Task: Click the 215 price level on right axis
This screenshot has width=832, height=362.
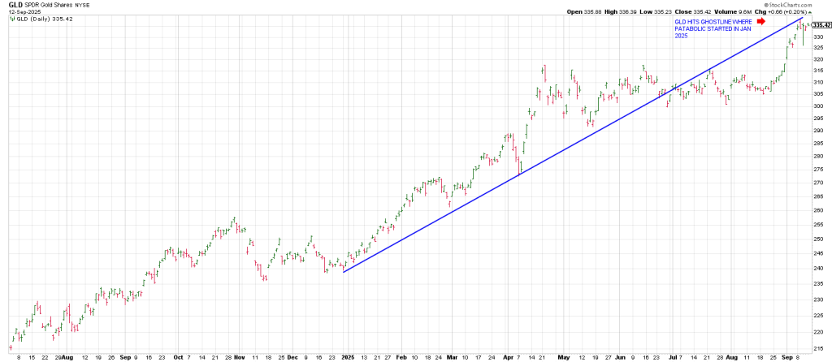Action: tap(820, 346)
